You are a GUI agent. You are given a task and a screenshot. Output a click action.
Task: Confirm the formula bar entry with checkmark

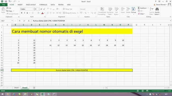tap(24, 21)
